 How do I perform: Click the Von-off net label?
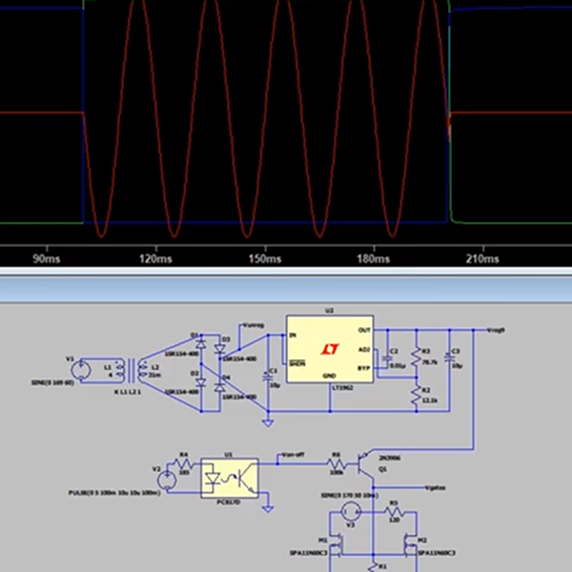[294, 455]
